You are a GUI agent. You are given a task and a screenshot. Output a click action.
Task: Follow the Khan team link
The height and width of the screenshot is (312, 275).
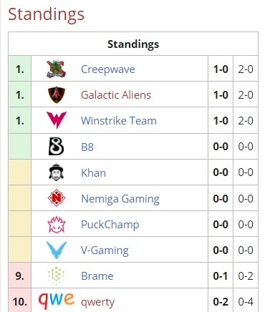[x=93, y=172]
